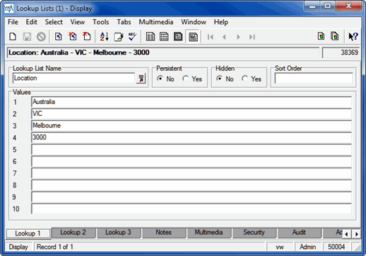This screenshot has width=366, height=256.
Task: Click the New Record toolbar icon
Action: pyautogui.click(x=13, y=37)
